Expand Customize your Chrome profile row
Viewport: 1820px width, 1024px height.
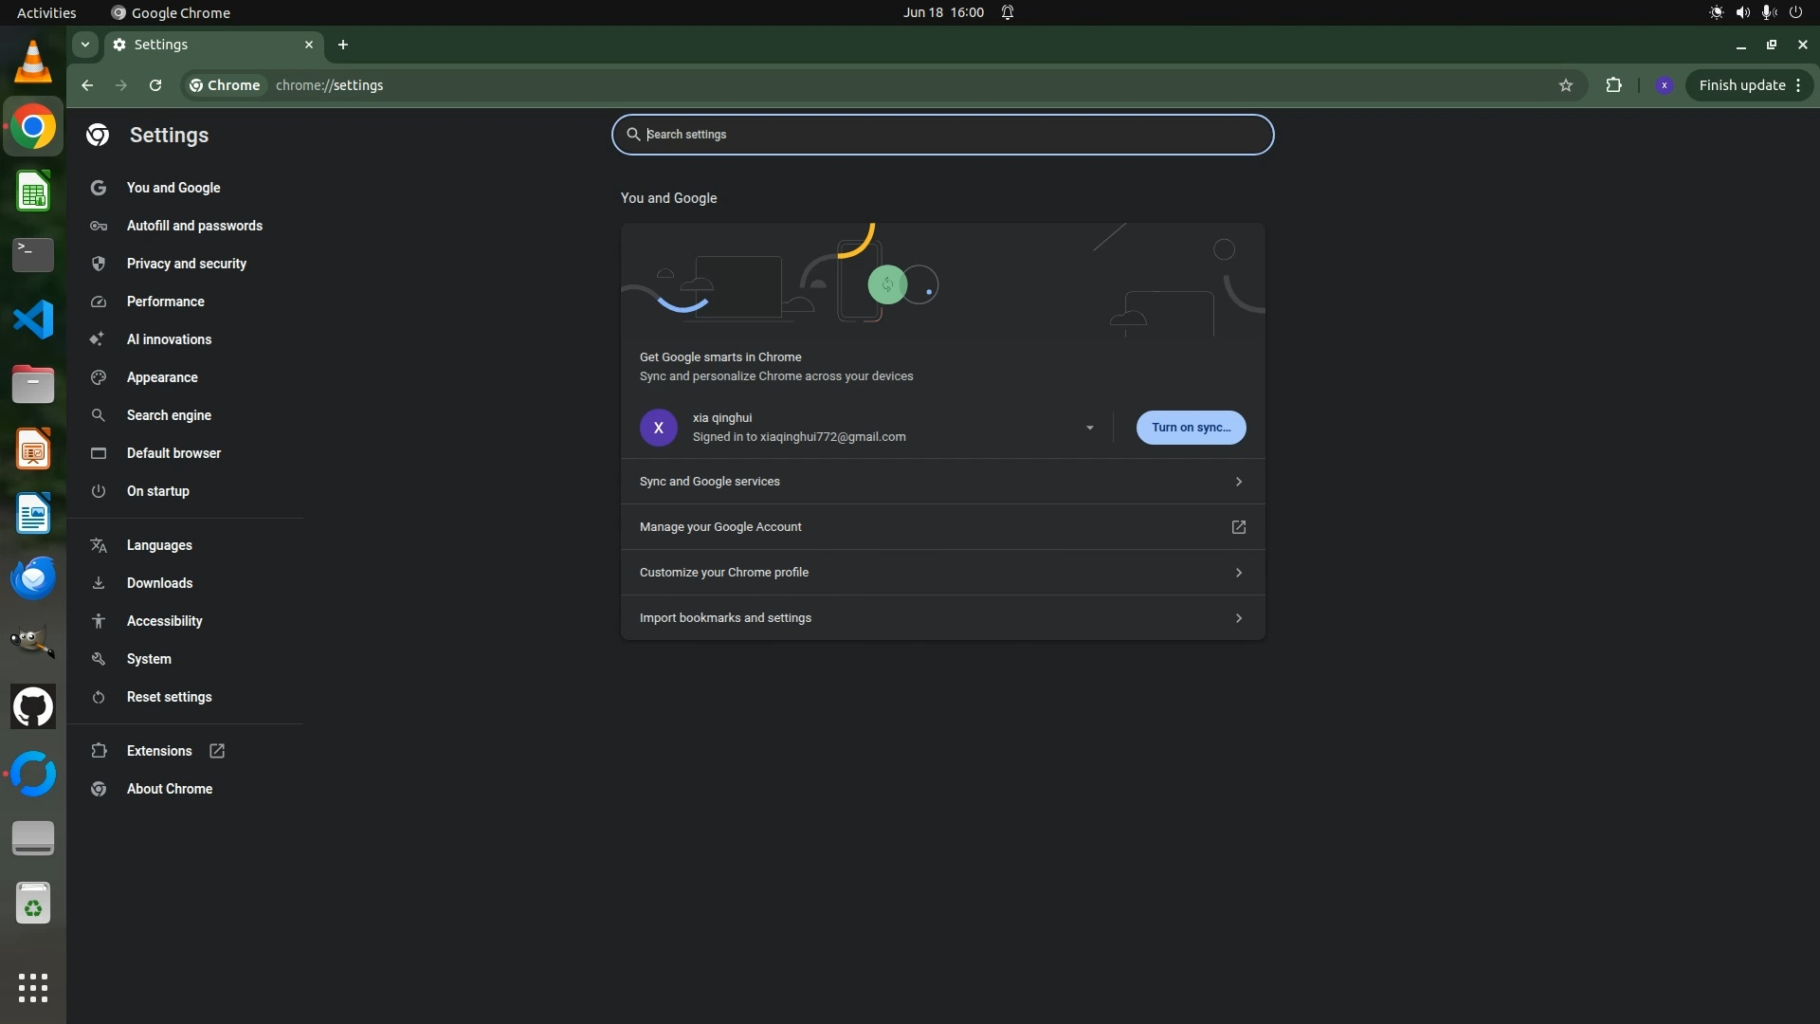(942, 573)
